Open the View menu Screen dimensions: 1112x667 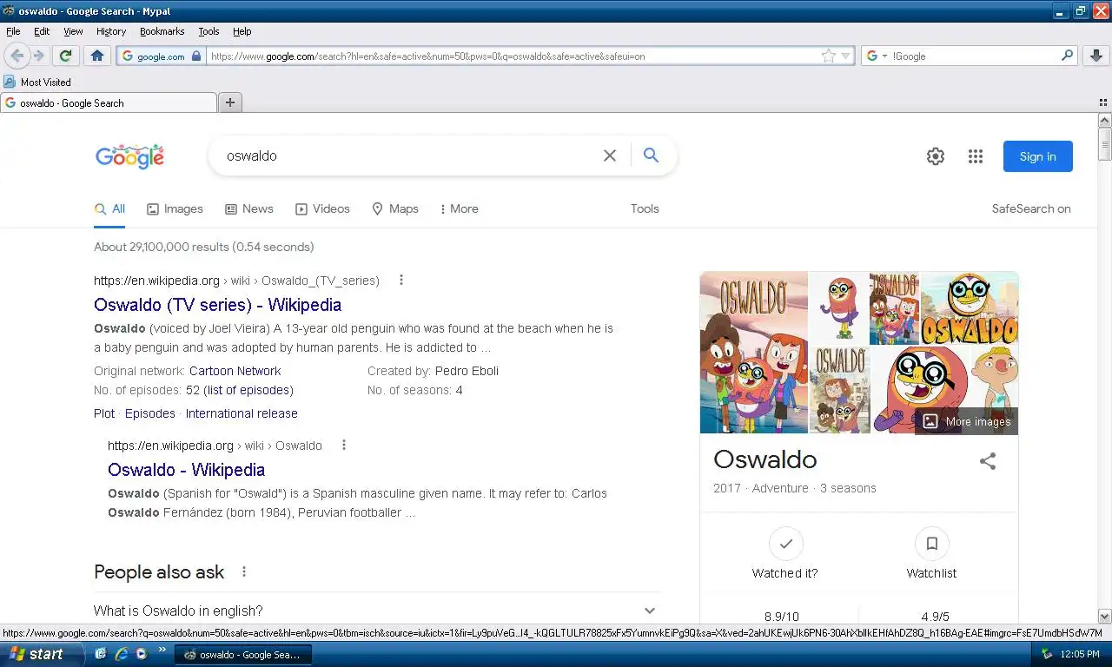pos(73,31)
